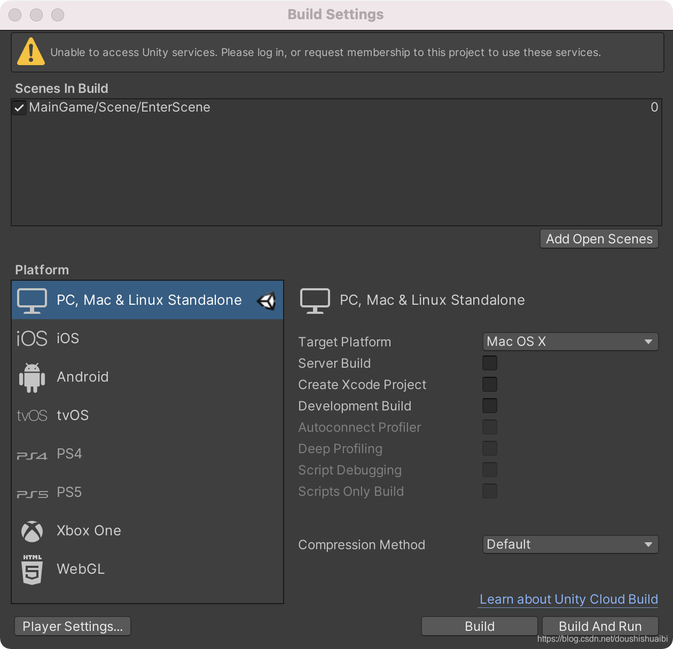Screen dimensions: 673x649
Task: Click the Xbox One logo icon
Action: 32,531
